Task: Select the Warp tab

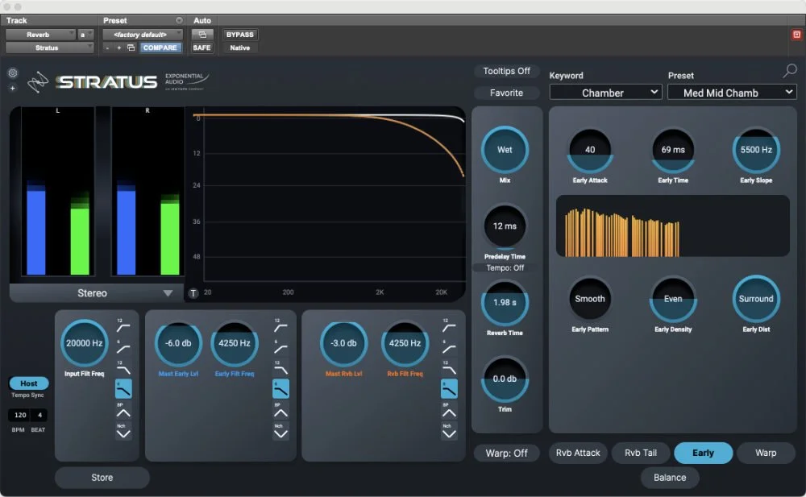Action: point(766,453)
